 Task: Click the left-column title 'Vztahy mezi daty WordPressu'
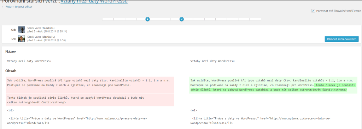pos(29,61)
